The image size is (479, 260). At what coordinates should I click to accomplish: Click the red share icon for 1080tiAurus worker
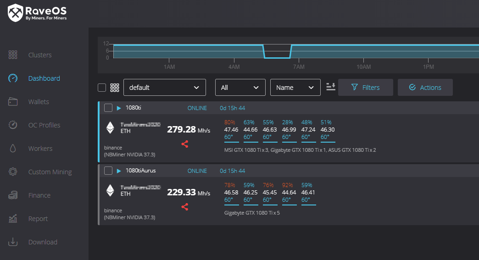(x=185, y=207)
